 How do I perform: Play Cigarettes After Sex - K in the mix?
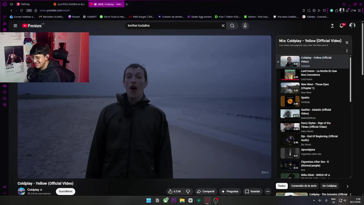pos(313,165)
